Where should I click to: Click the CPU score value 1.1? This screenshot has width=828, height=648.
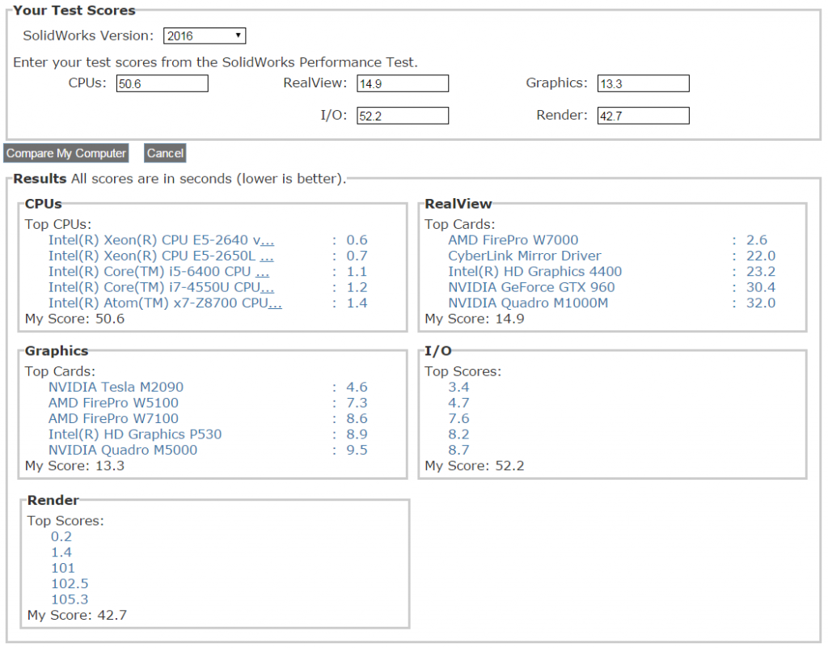pos(357,272)
